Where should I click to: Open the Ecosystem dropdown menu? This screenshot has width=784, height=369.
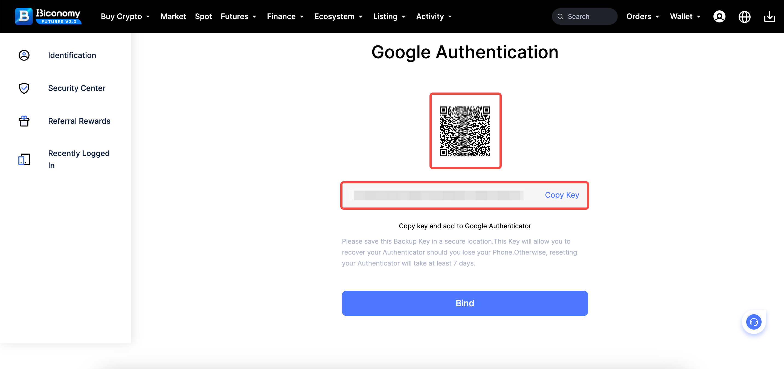coord(338,16)
